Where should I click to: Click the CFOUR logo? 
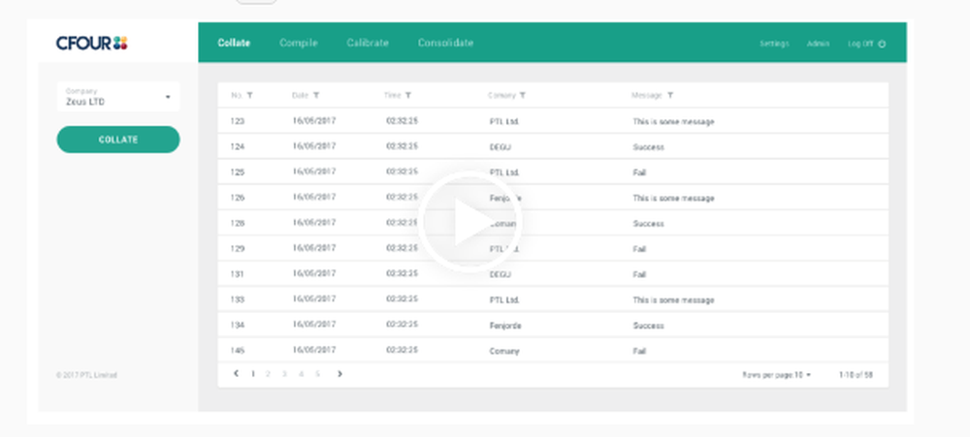point(91,43)
